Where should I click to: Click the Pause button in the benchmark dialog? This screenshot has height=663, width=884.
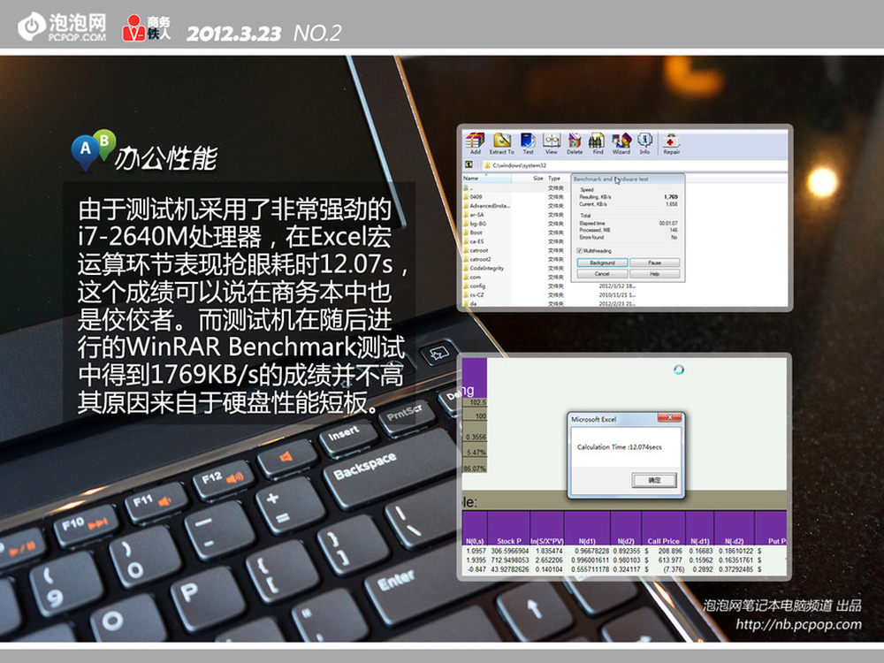[x=654, y=263]
